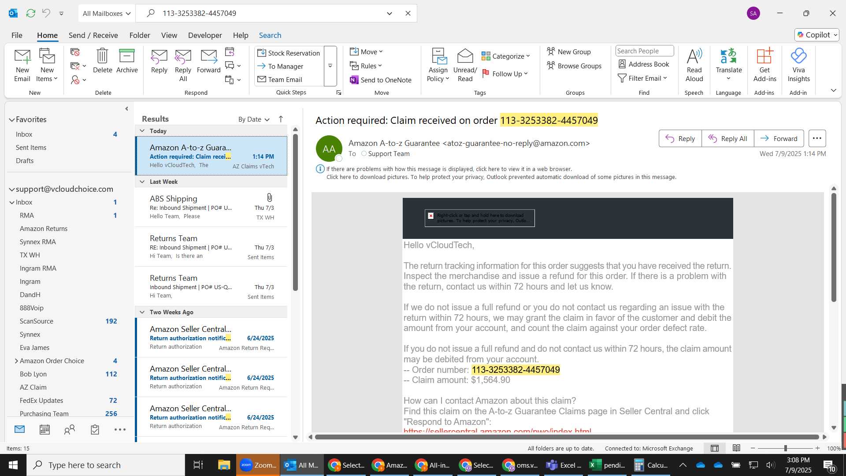Collapse the Last Week group
This screenshot has height=476, width=846.
[x=142, y=182]
